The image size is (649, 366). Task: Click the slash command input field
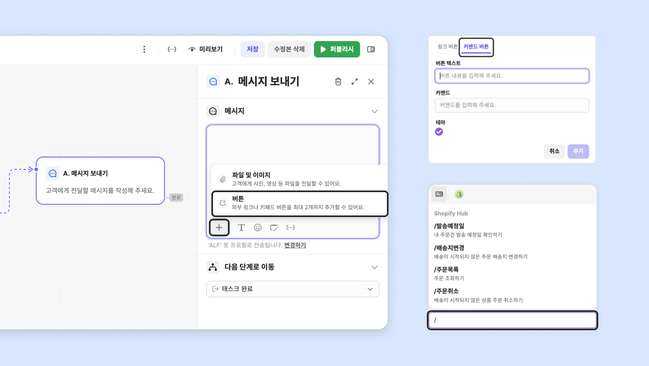[x=513, y=320]
